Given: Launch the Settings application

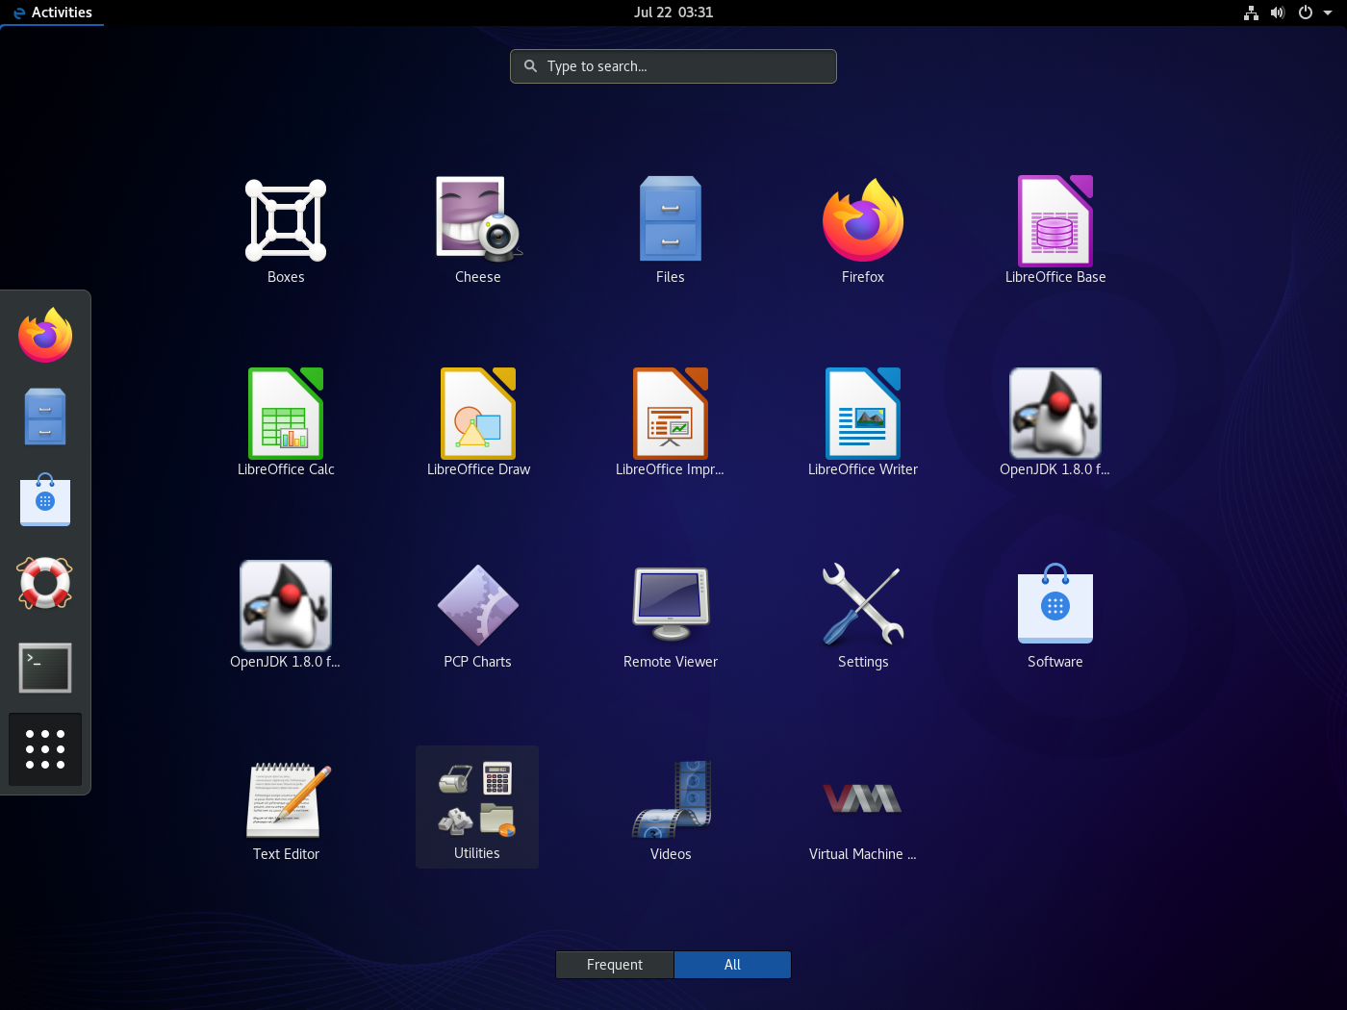Looking at the screenshot, I should click(x=862, y=604).
